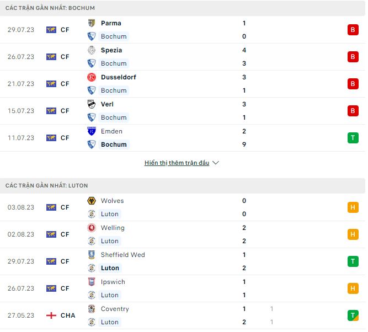Click the Spezia club crest icon
This screenshot has height=332, width=368.
pyautogui.click(x=92, y=50)
